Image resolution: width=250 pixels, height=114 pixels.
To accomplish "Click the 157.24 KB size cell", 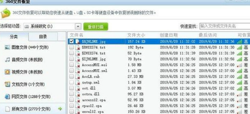I will pos(137,42).
